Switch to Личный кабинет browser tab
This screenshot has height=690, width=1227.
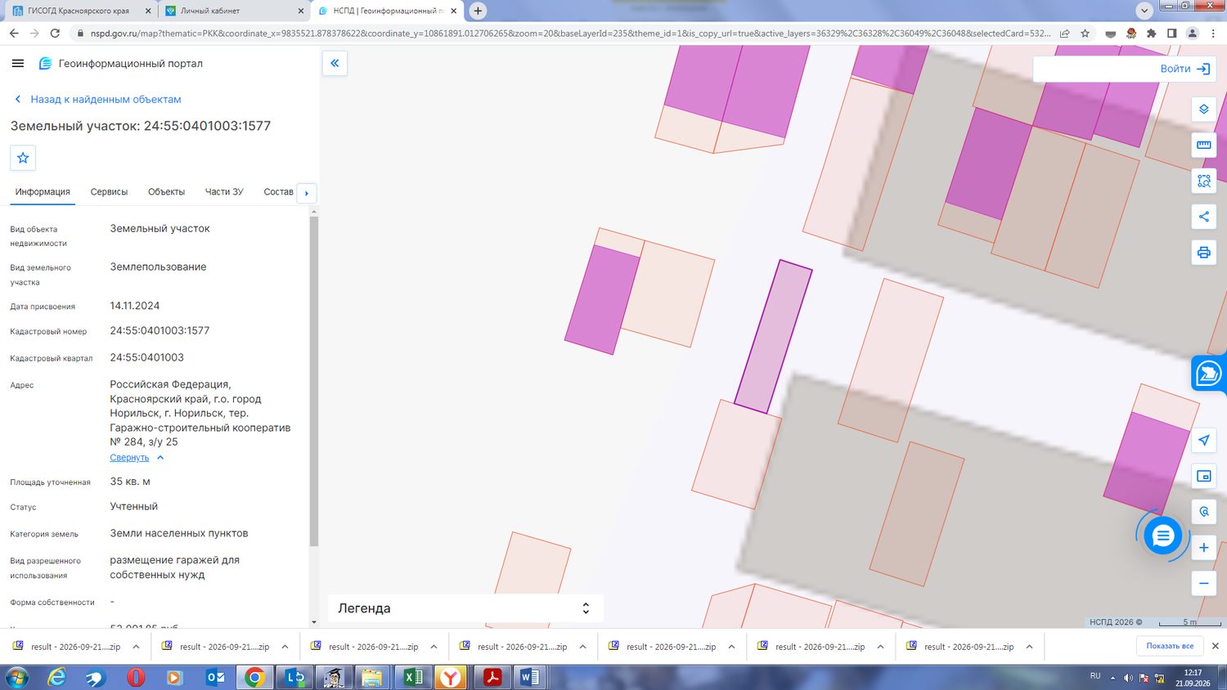[x=233, y=11]
